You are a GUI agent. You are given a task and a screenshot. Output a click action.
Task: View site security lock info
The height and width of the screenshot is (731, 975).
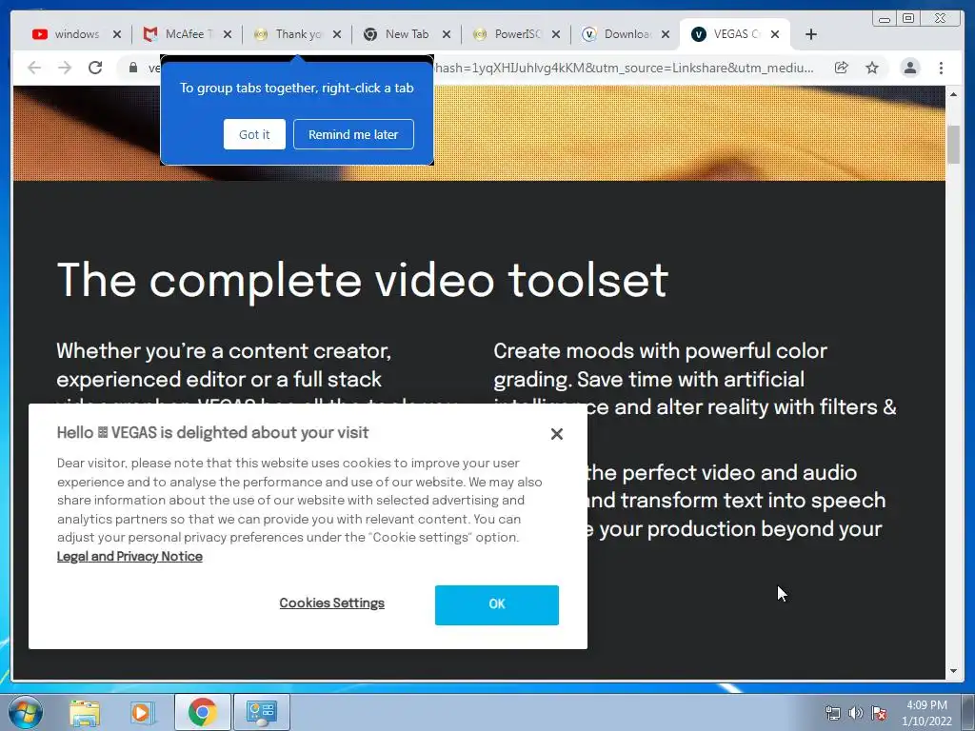click(x=133, y=68)
